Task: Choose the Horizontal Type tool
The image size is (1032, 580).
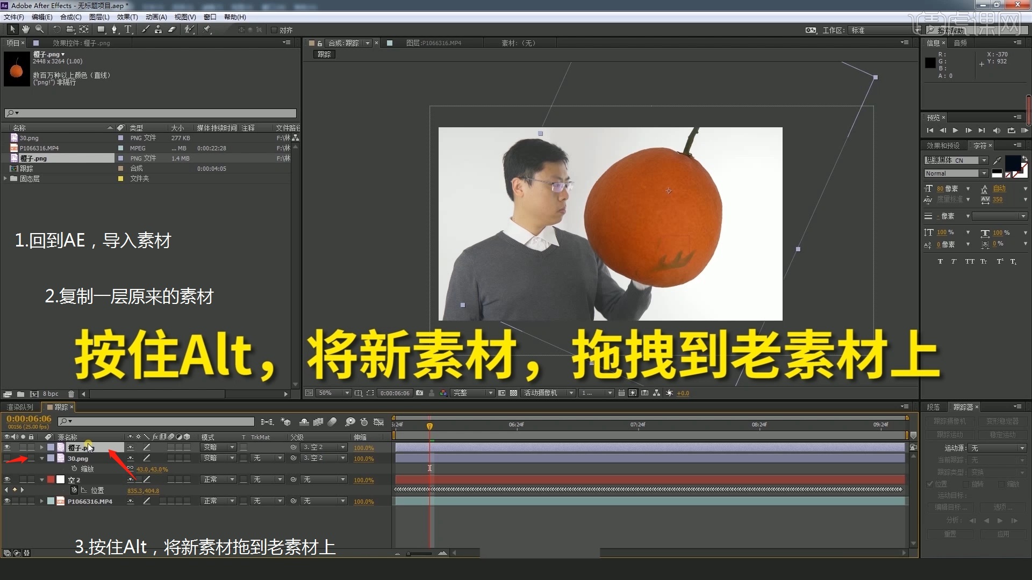Action: (127, 29)
